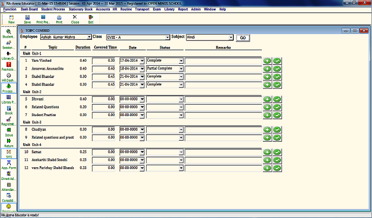Click green plus icon for Samas row

(267, 152)
